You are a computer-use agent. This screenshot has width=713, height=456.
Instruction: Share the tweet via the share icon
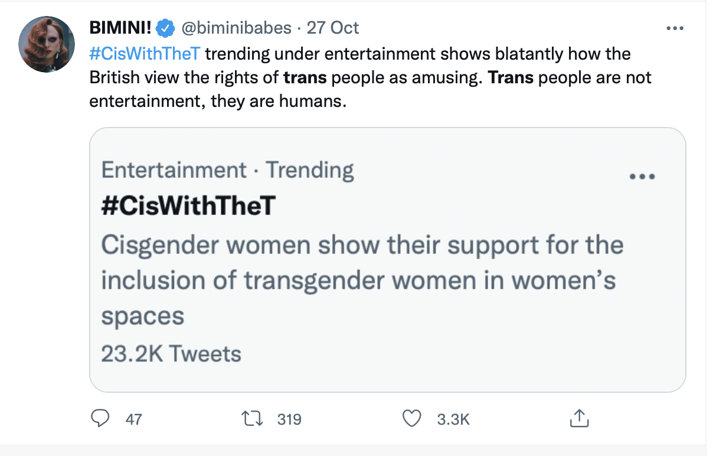(579, 418)
